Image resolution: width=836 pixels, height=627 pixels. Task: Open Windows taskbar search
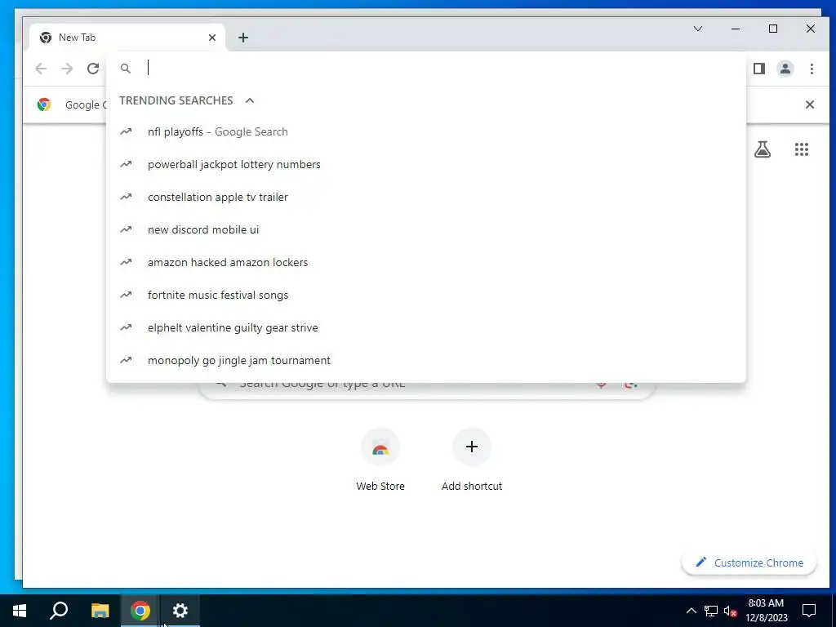59,611
